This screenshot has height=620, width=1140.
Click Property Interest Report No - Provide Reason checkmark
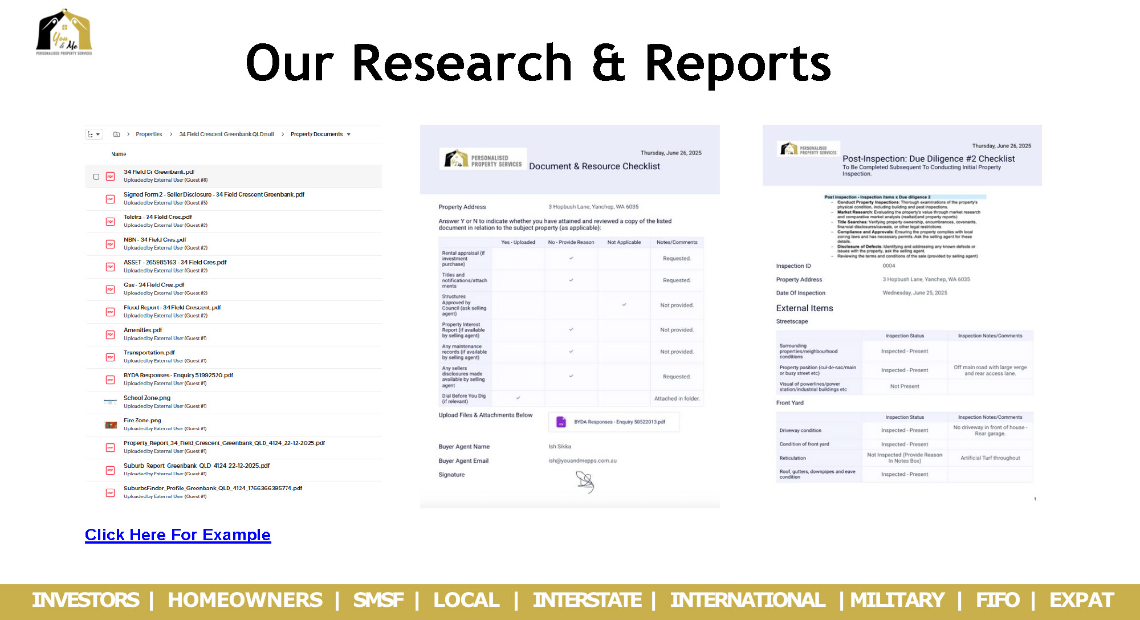(571, 329)
